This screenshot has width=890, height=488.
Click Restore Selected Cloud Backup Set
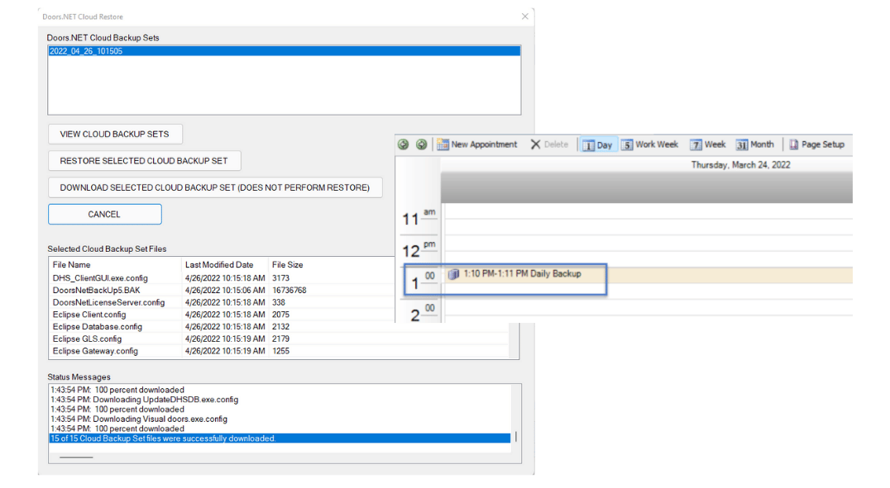click(x=144, y=160)
